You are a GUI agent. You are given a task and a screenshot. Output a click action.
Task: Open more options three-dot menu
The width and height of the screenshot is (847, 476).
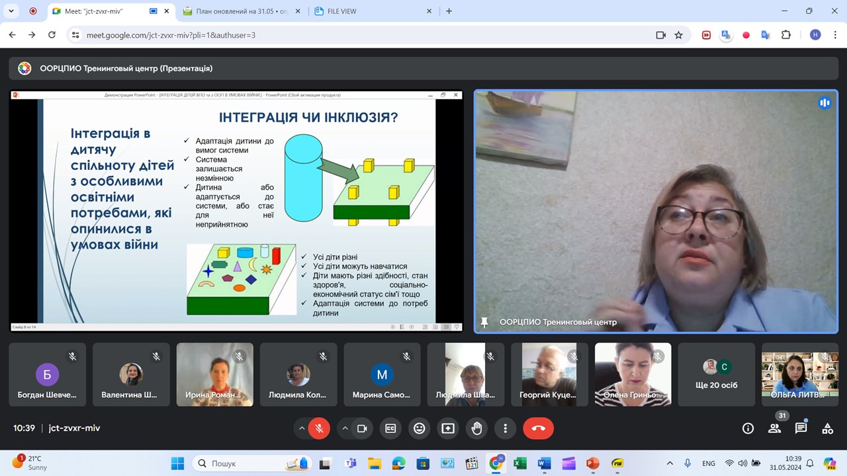click(x=506, y=428)
